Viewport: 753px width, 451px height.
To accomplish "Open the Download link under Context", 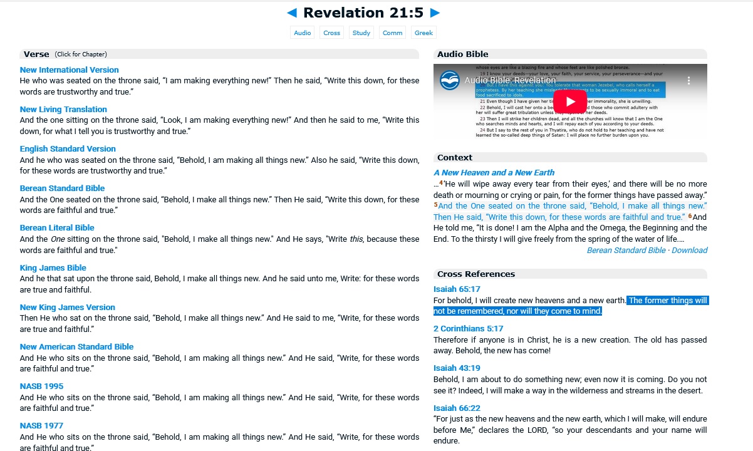I will pos(689,250).
